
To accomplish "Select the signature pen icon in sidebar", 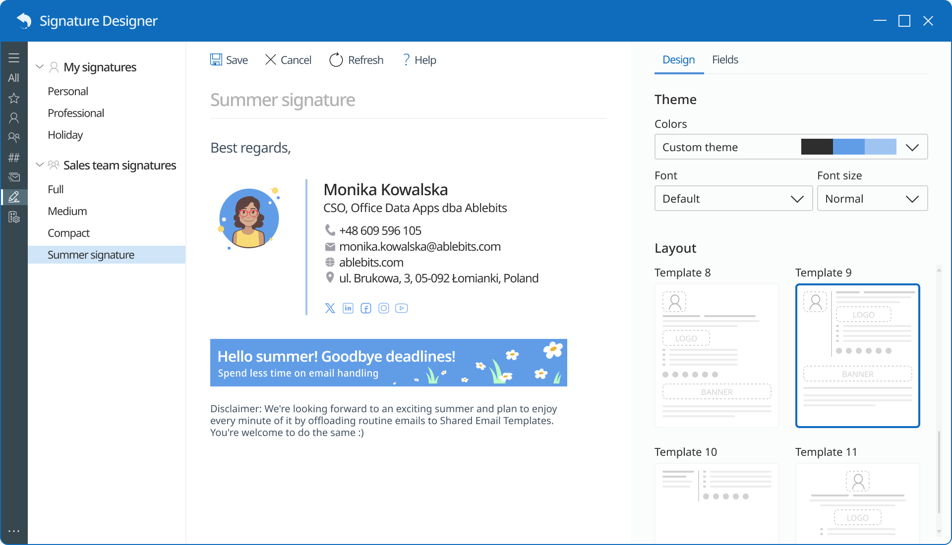I will coord(14,197).
